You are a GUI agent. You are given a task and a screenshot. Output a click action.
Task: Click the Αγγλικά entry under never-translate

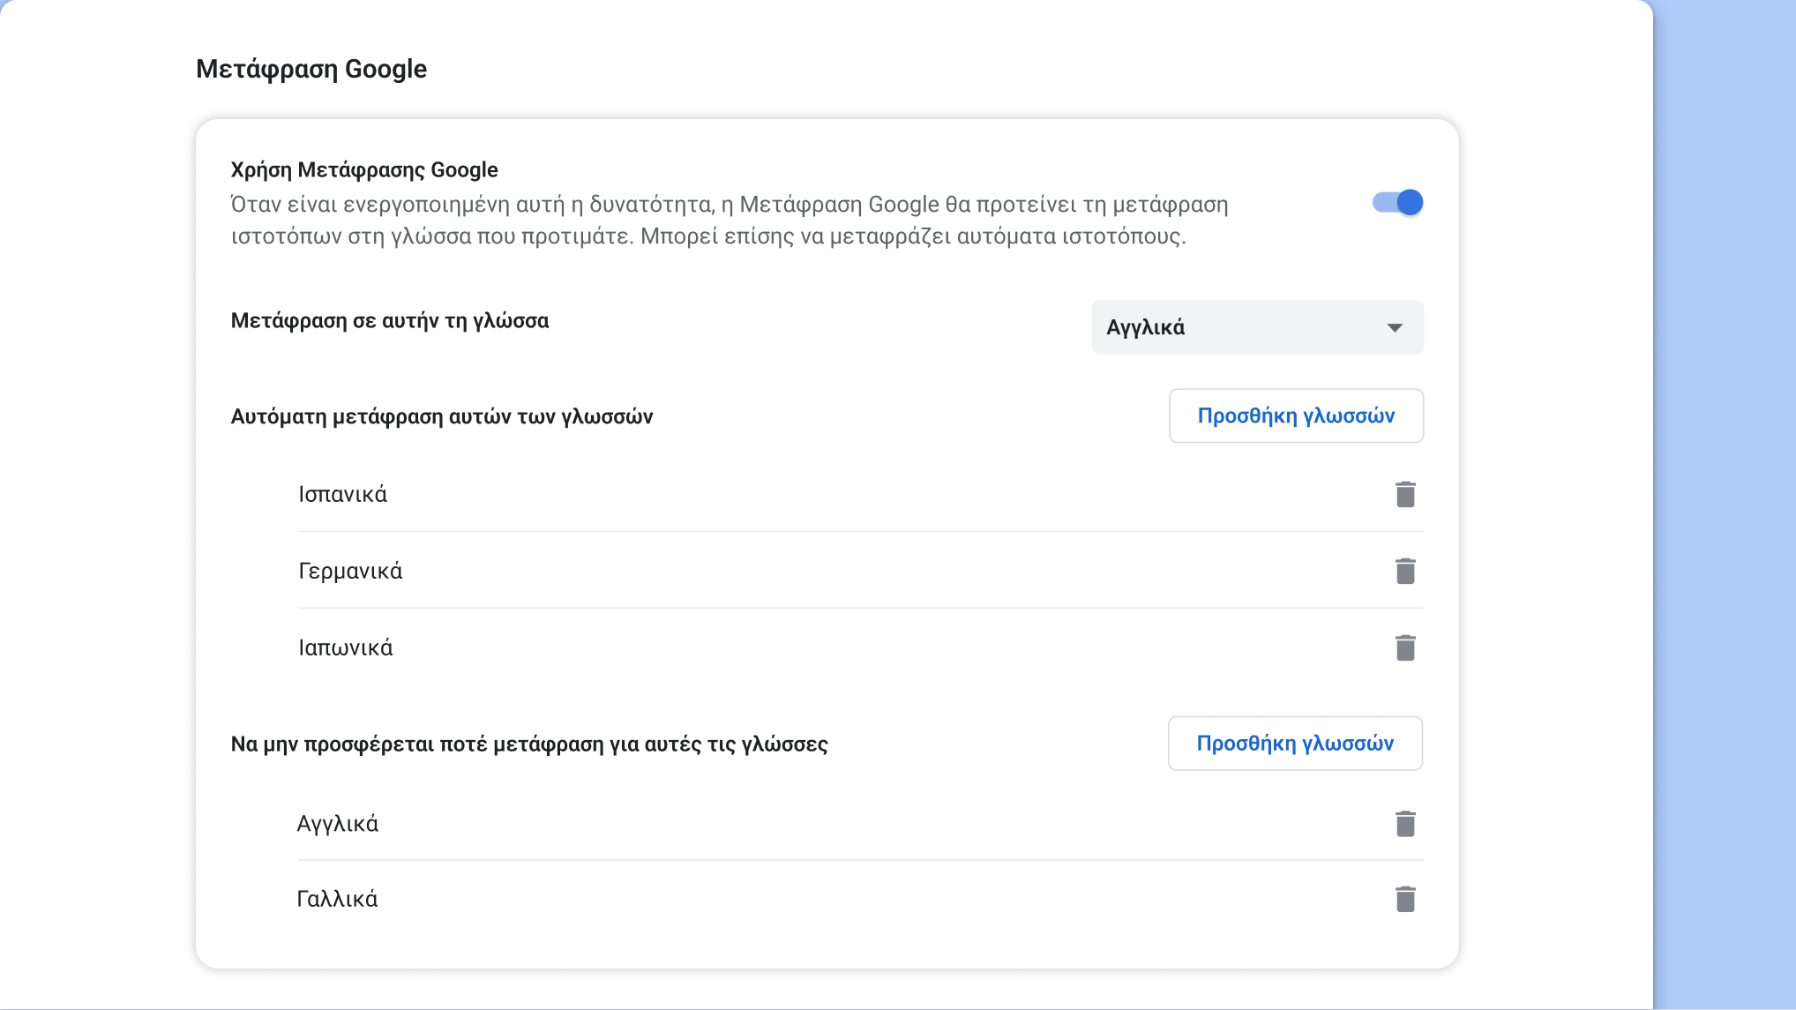[338, 823]
